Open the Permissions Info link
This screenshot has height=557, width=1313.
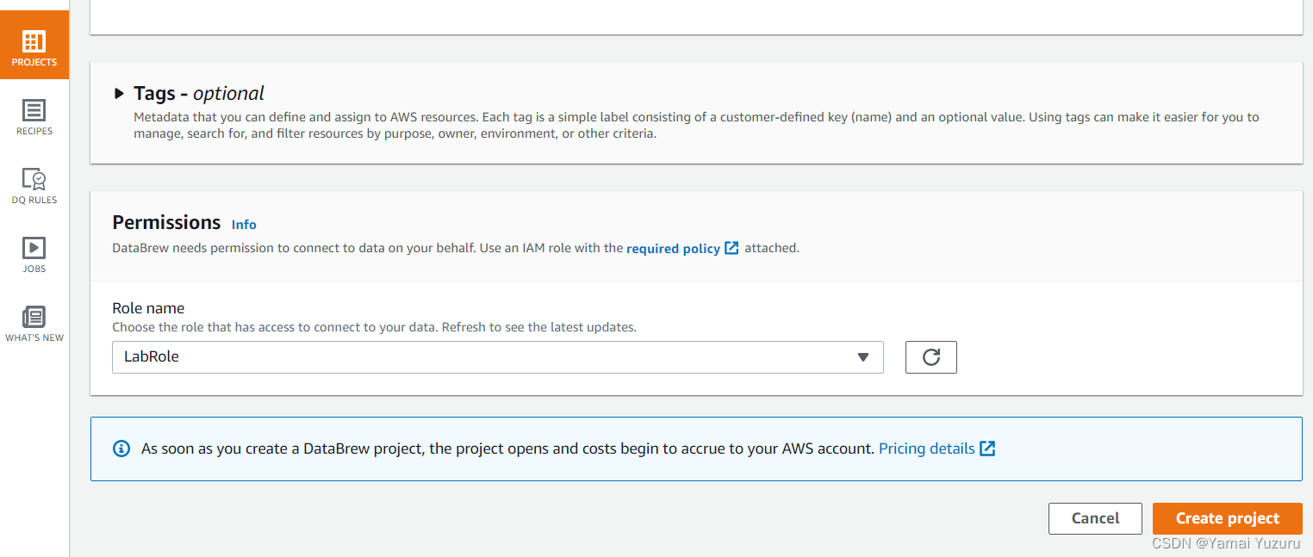[244, 225]
